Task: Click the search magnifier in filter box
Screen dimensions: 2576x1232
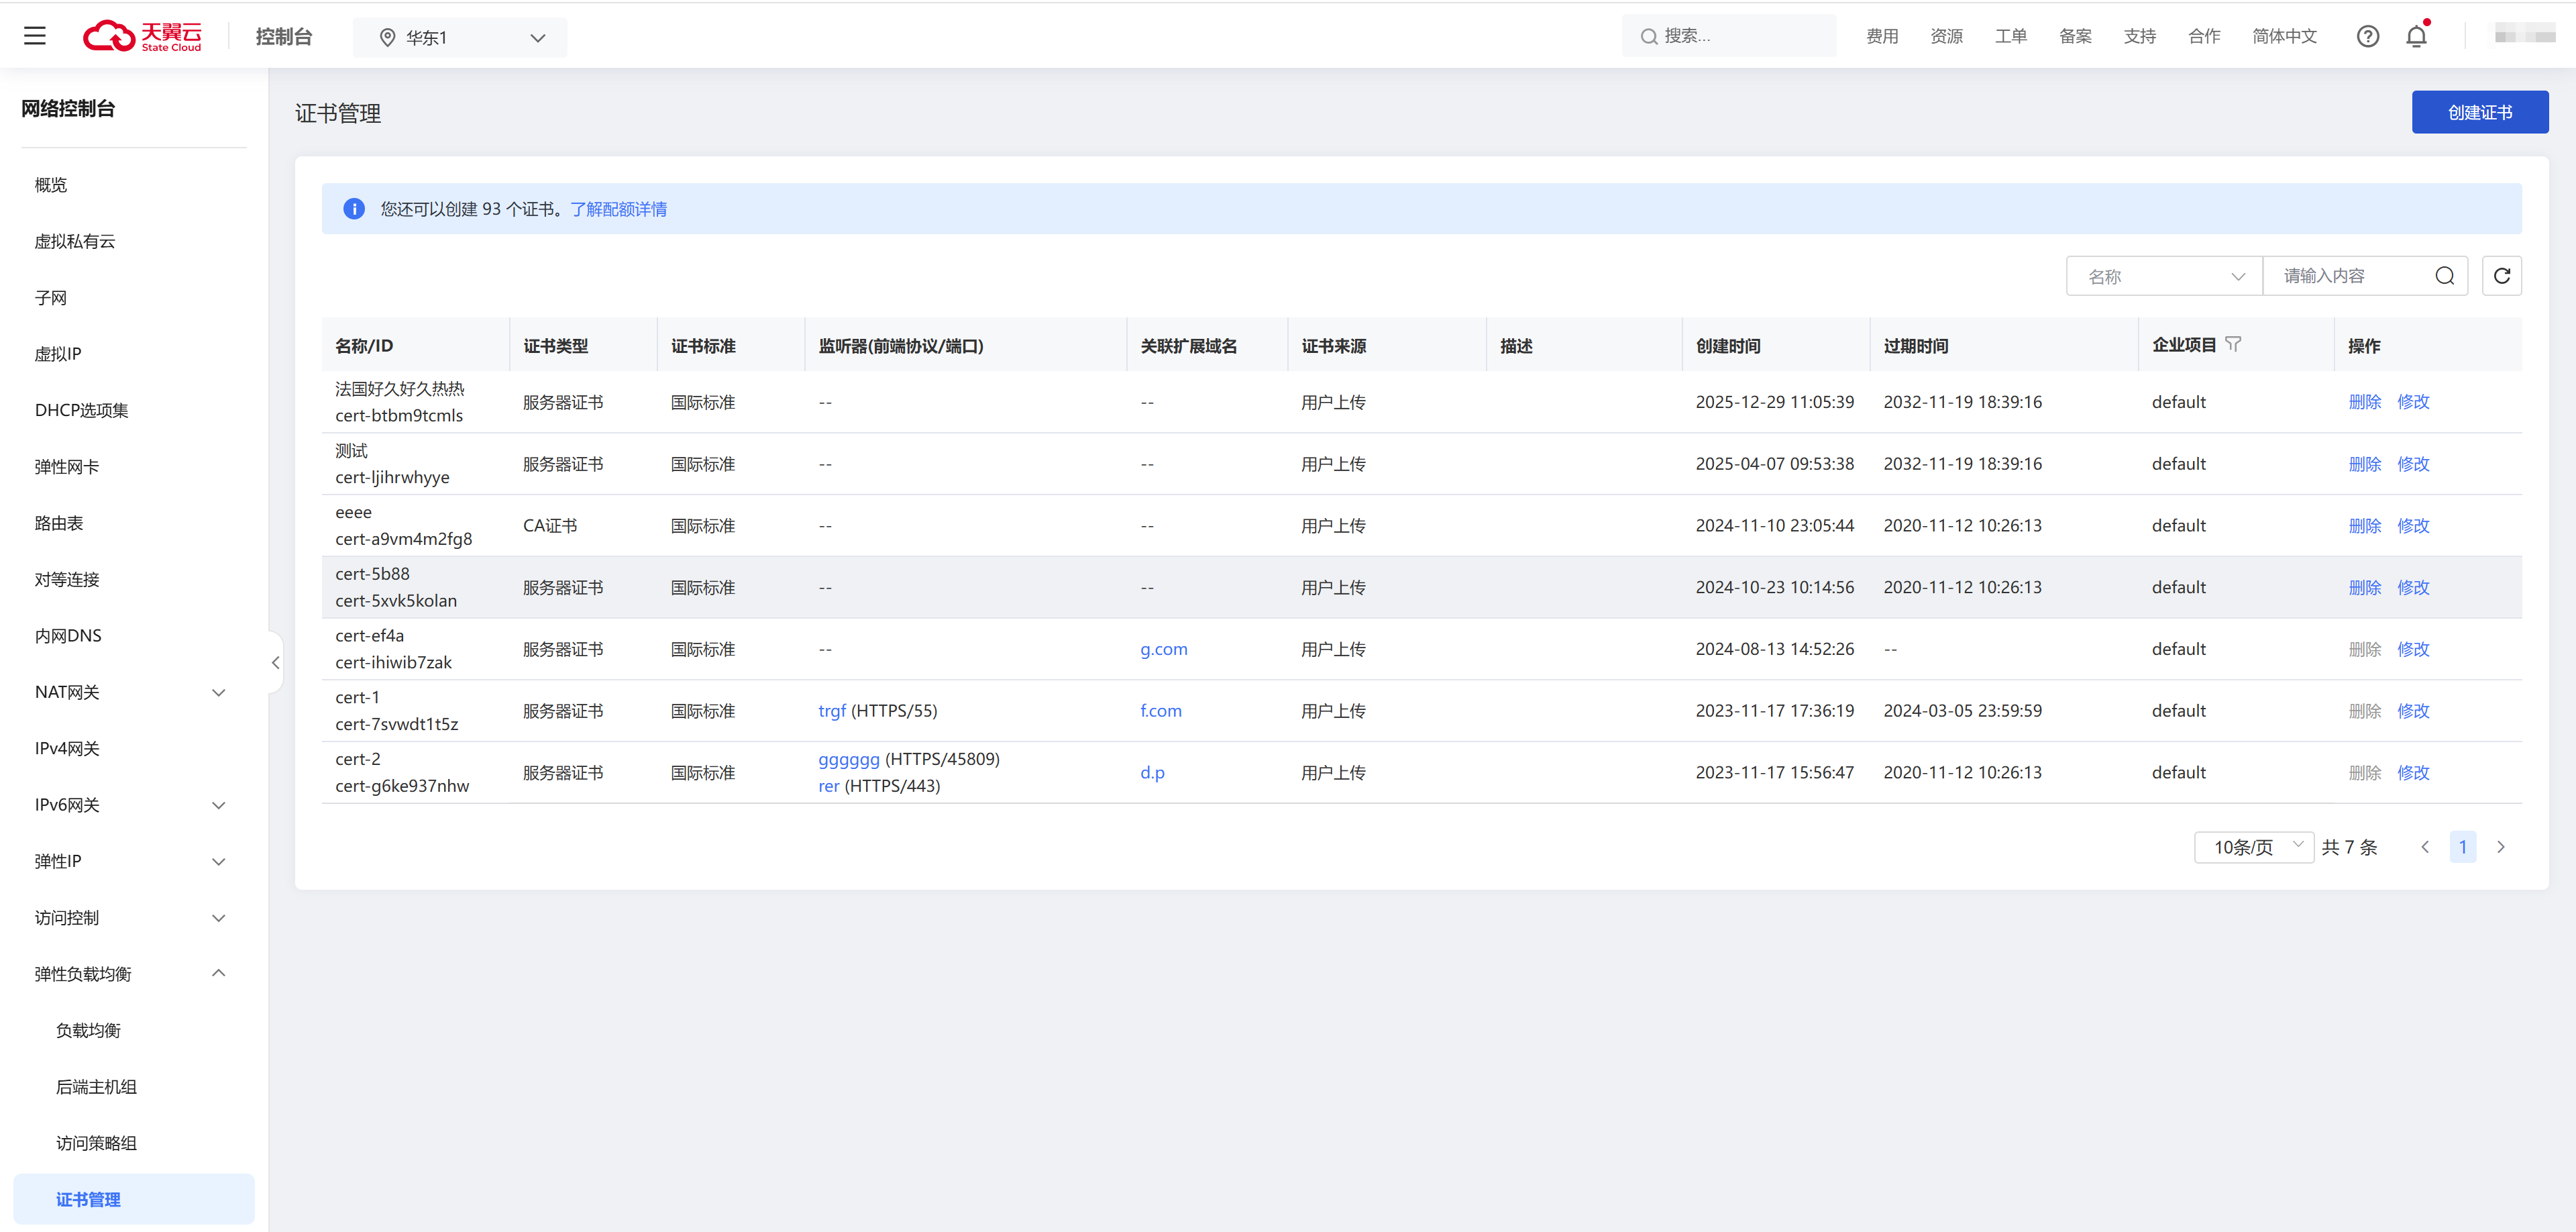Action: [x=2444, y=276]
